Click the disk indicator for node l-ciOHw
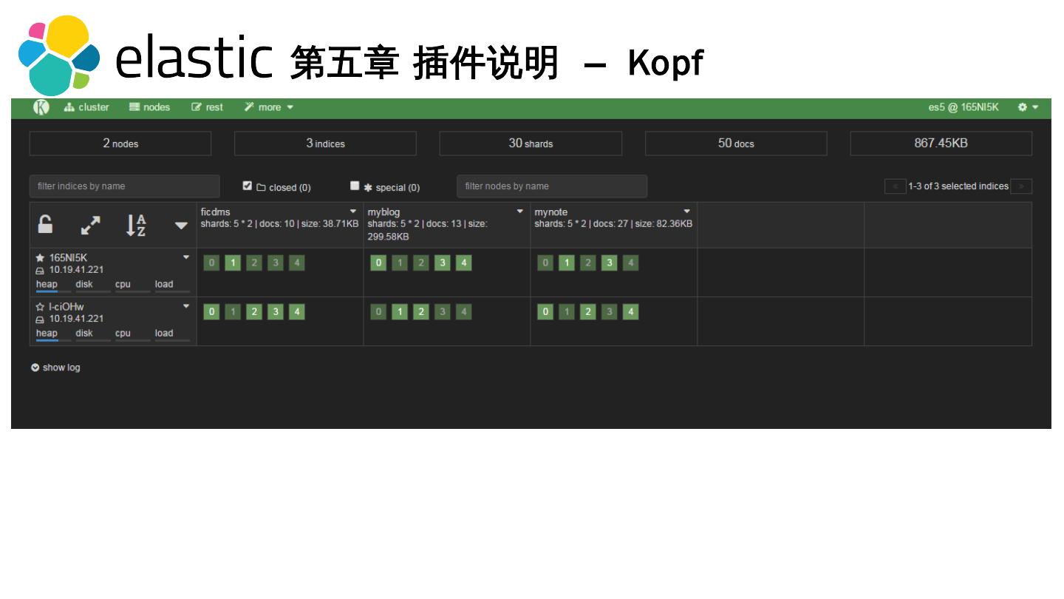The image size is (1064, 599). [92, 335]
